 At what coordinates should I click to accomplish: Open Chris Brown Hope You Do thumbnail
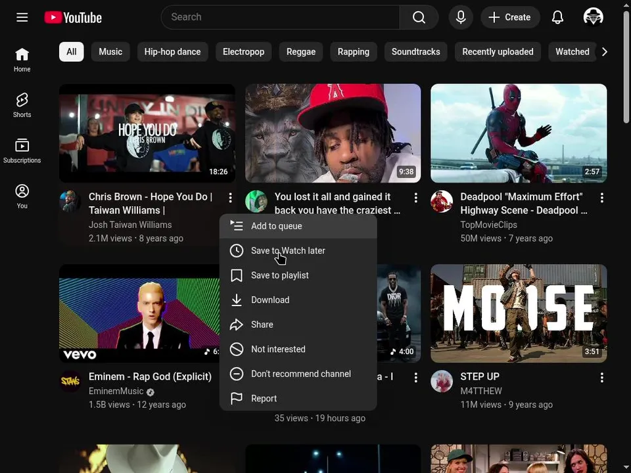[147, 133]
